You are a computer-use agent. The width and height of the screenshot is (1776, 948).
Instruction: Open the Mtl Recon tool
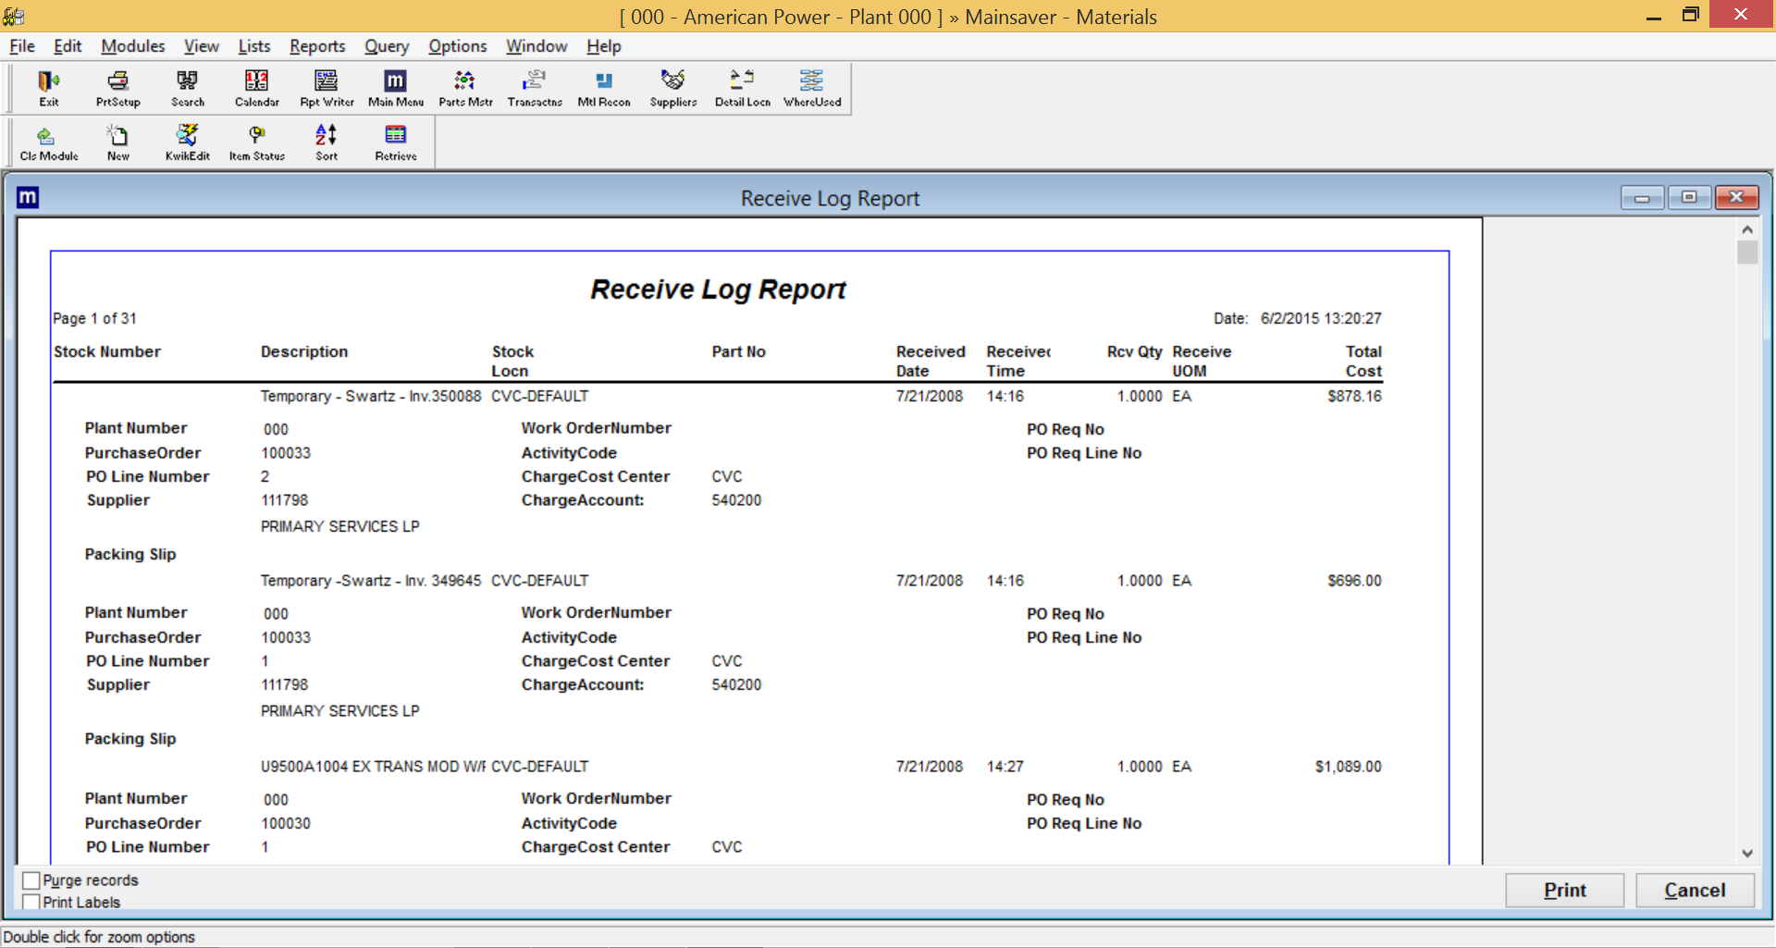pyautogui.click(x=603, y=88)
